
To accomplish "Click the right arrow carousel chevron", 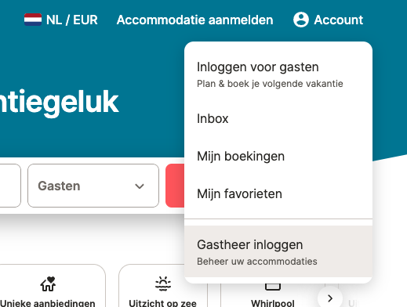I will pos(330,298).
